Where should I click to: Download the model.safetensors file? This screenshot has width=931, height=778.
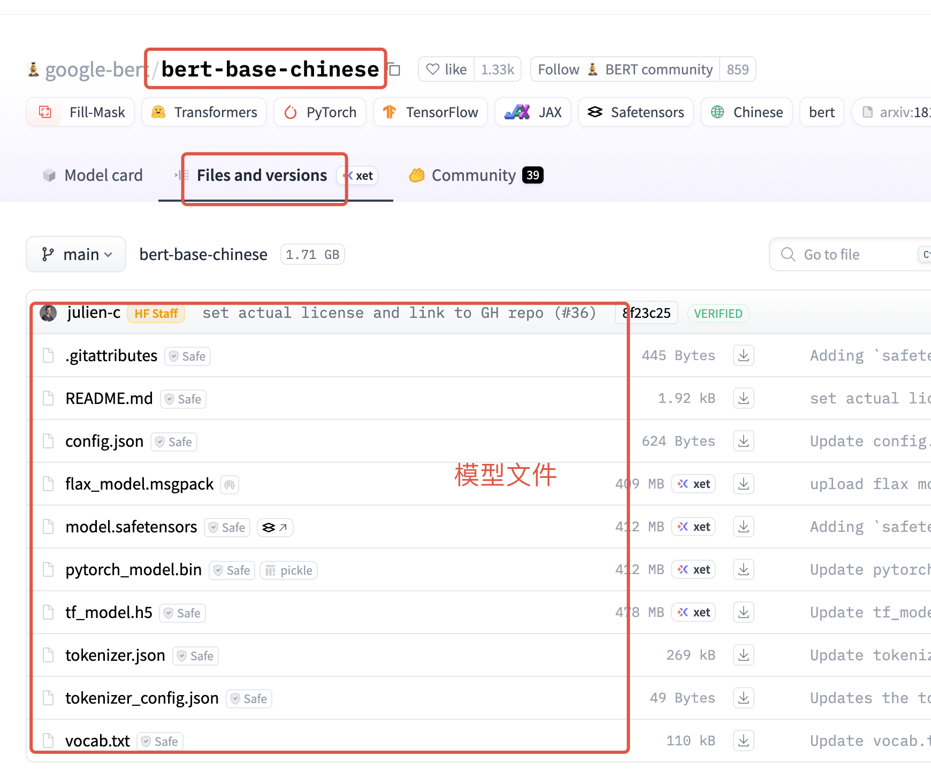[744, 527]
